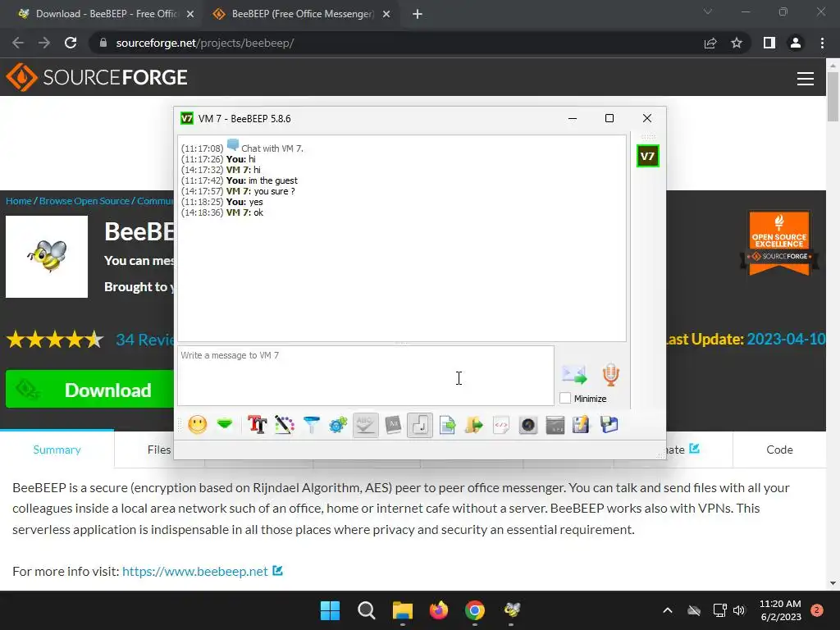Go back to the previous page
Viewport: 840px width, 630px height.
click(x=18, y=43)
